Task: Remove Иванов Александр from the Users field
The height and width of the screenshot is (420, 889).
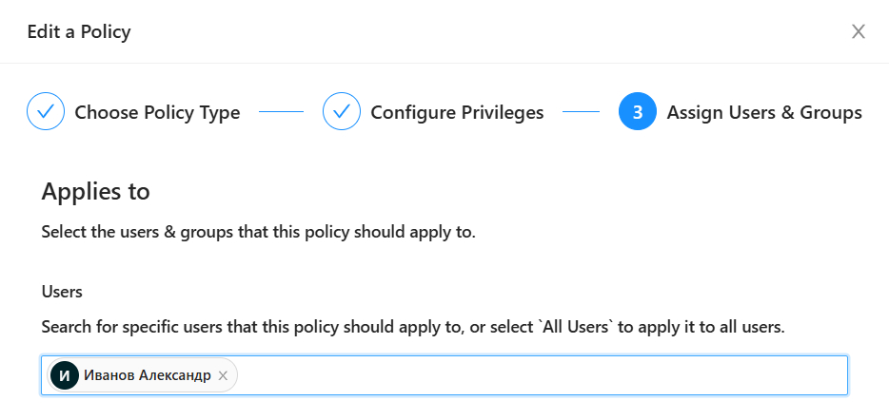Action: point(223,375)
